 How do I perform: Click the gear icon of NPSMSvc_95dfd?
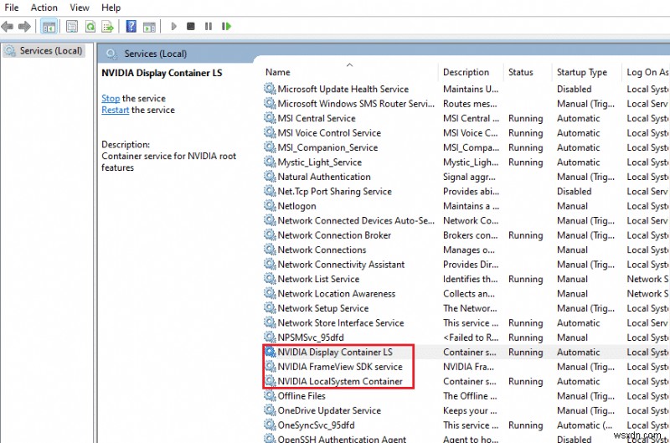(270, 337)
